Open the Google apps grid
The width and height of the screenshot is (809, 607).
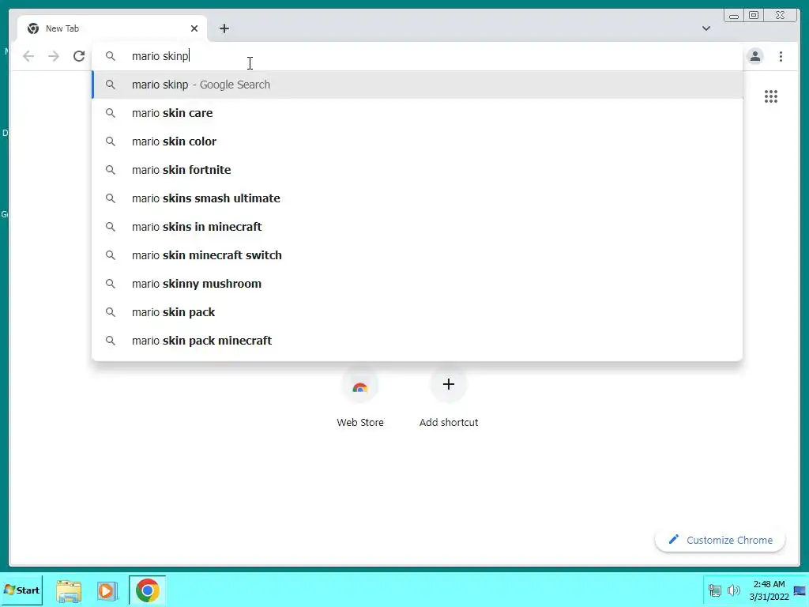pyautogui.click(x=771, y=96)
